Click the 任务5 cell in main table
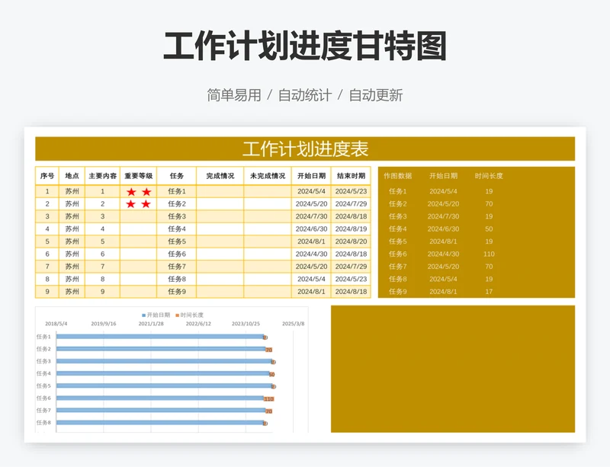This screenshot has width=610, height=467. pyautogui.click(x=177, y=241)
